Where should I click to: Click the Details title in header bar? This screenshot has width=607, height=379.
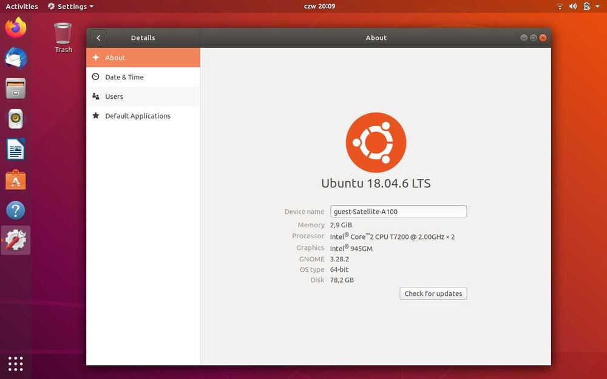tap(143, 38)
